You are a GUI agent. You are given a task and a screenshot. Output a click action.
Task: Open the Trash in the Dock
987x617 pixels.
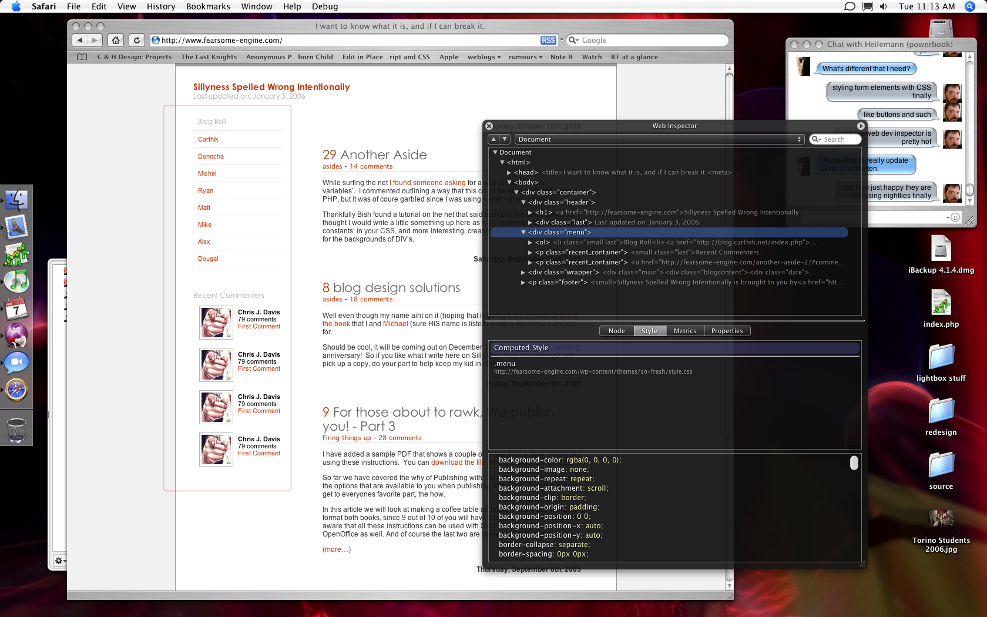tap(16, 430)
